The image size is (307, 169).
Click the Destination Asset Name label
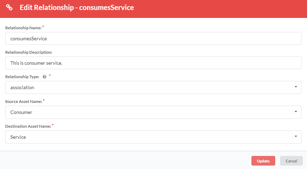tap(28, 126)
